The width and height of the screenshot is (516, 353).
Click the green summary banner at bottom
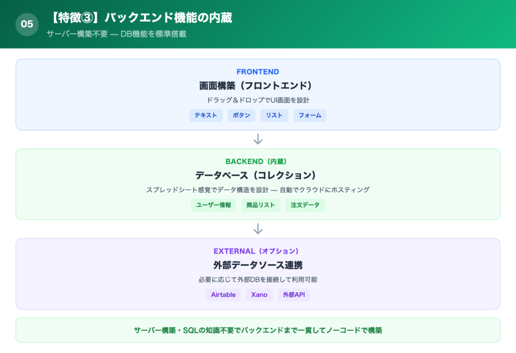point(258,330)
